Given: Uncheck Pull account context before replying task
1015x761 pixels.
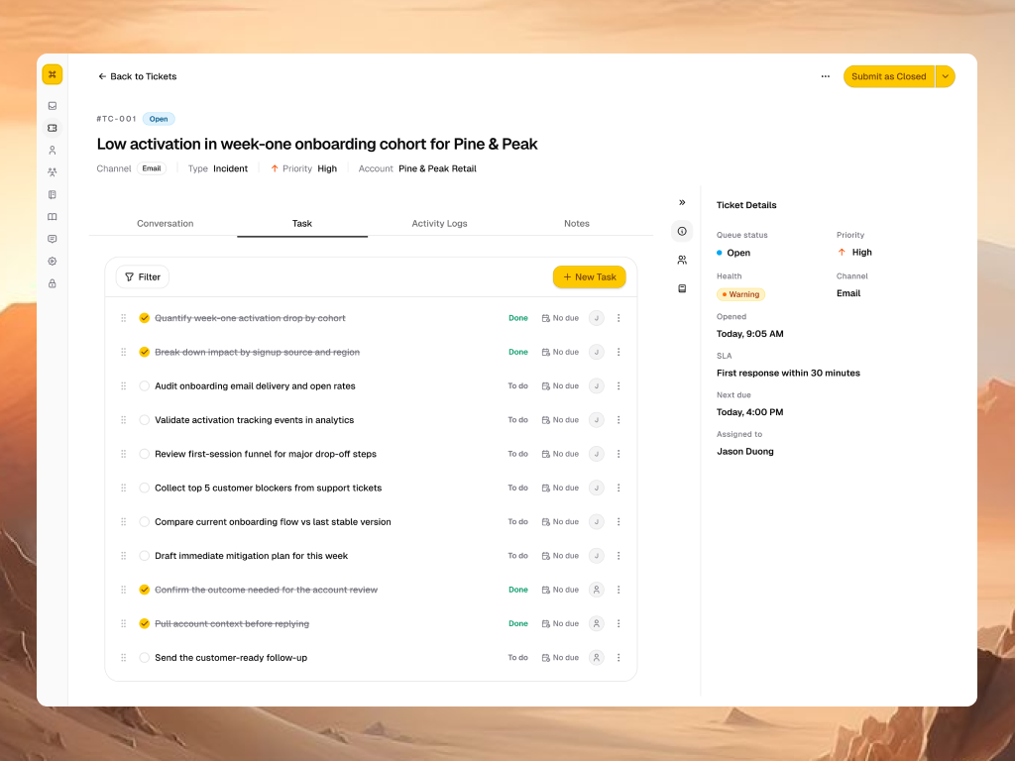Looking at the screenshot, I should pos(145,624).
